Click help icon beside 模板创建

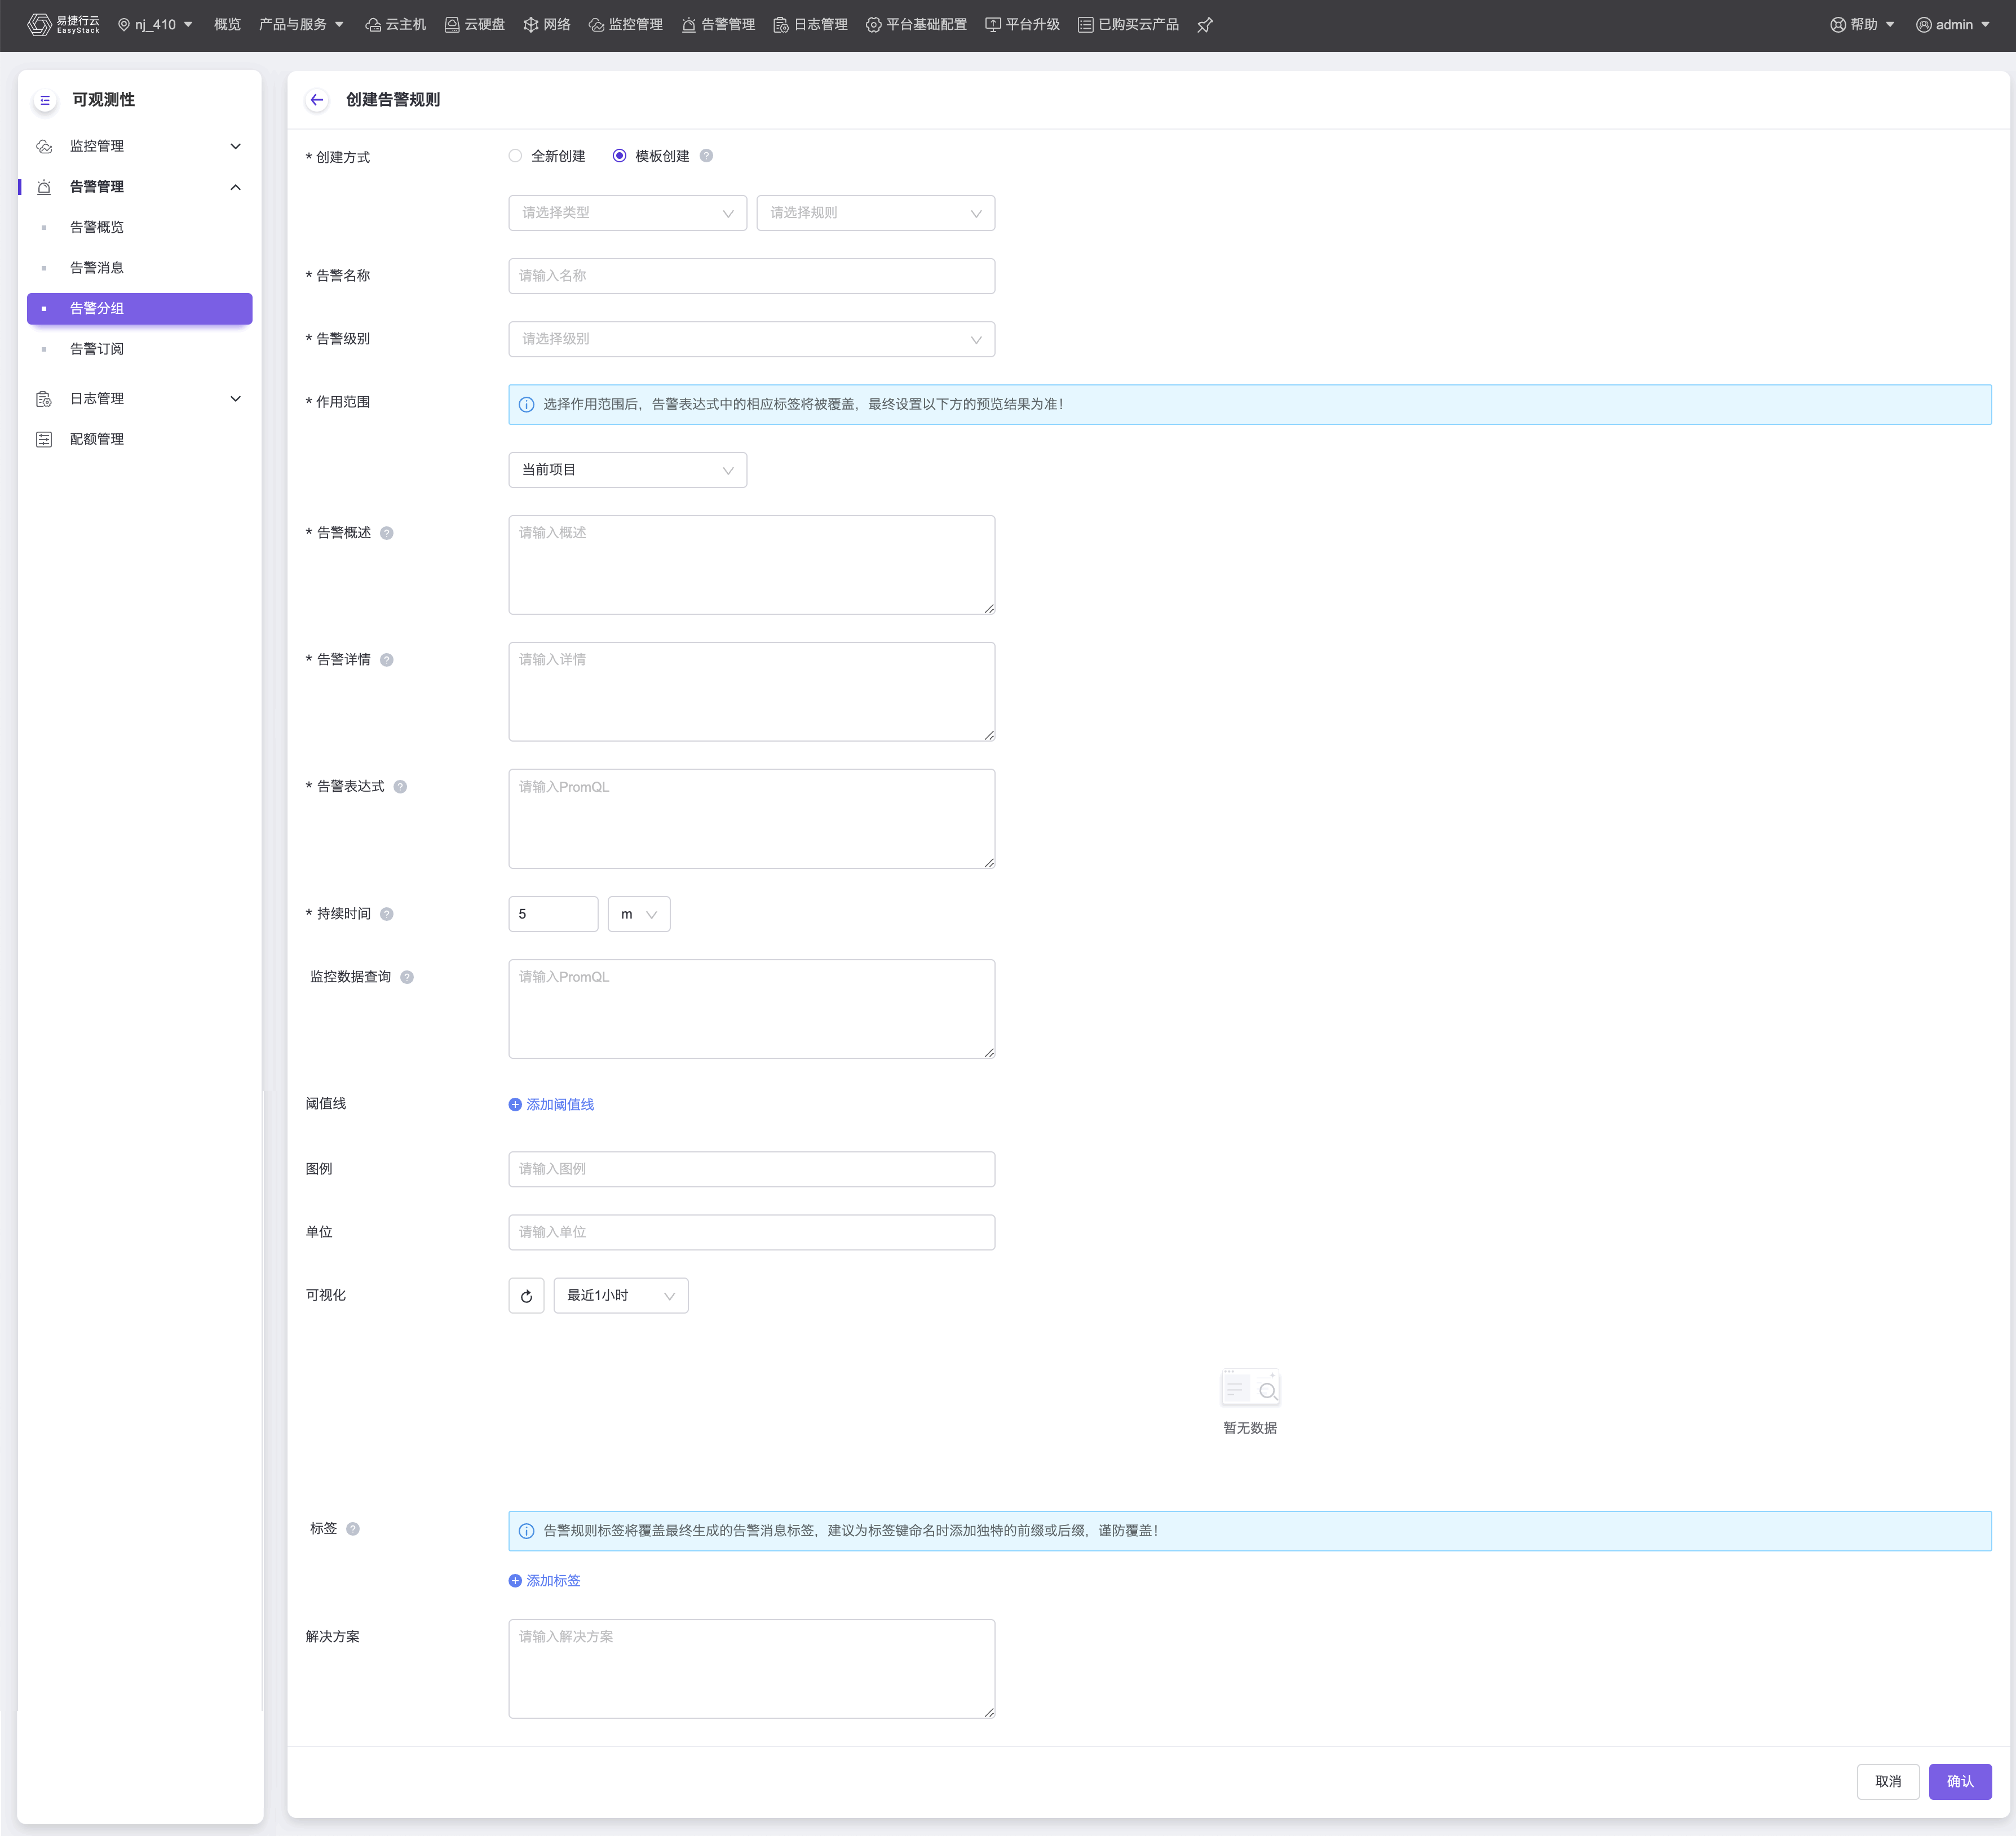[706, 156]
